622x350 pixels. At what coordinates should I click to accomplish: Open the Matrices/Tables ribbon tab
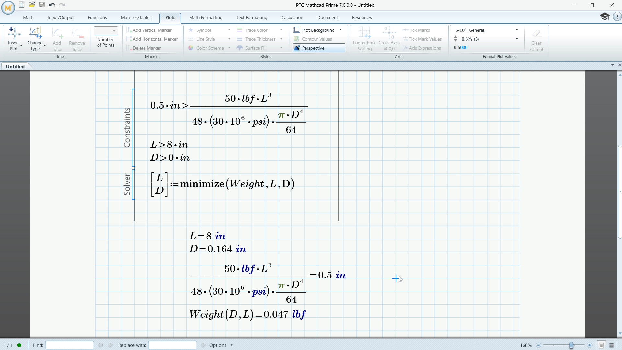click(x=136, y=17)
